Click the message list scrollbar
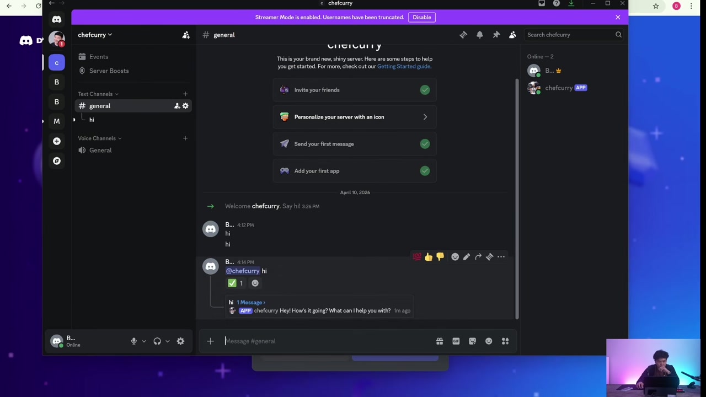The image size is (706, 397). tap(517, 198)
